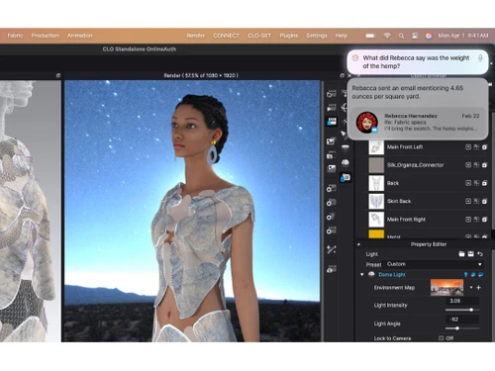Open the Environment Map dropdown arrow

coord(471,288)
